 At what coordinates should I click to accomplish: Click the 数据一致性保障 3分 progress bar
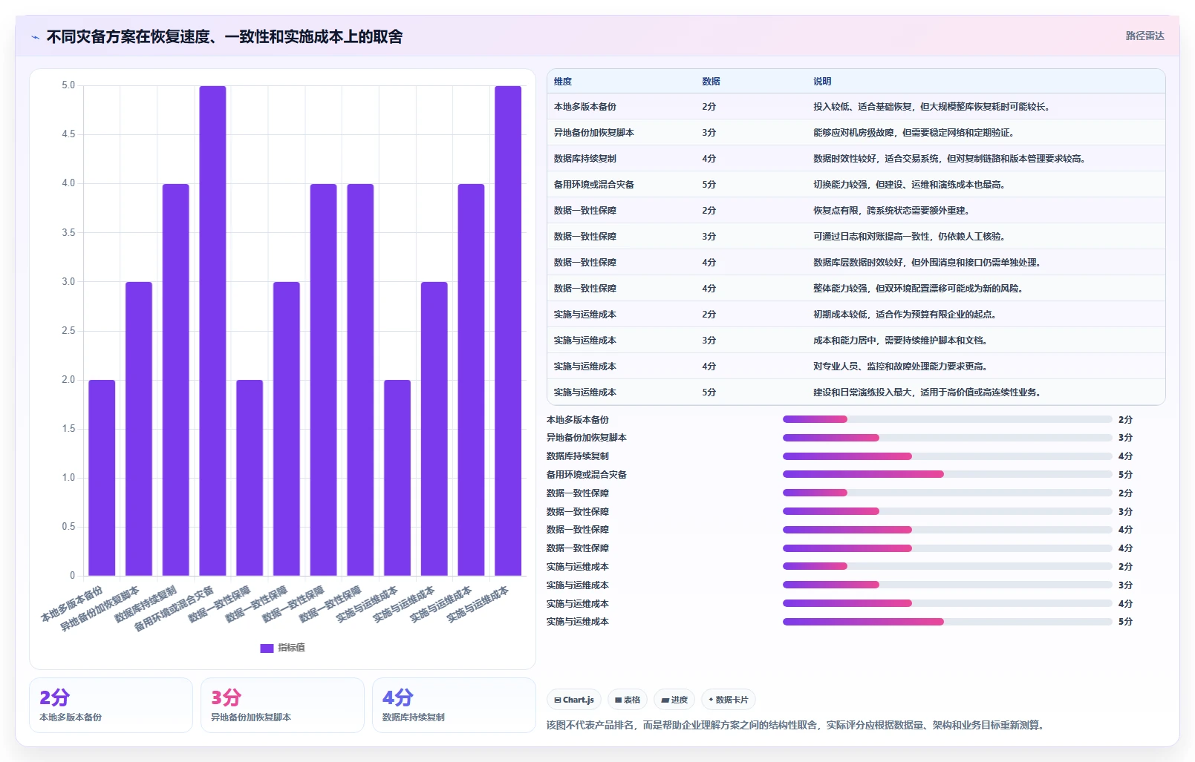tap(948, 511)
